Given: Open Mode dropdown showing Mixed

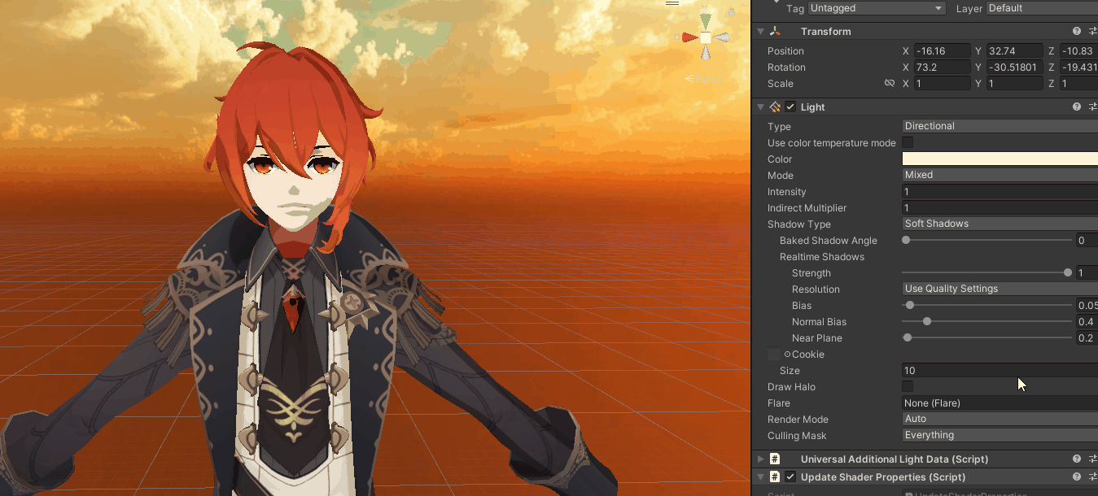Looking at the screenshot, I should pos(1000,175).
